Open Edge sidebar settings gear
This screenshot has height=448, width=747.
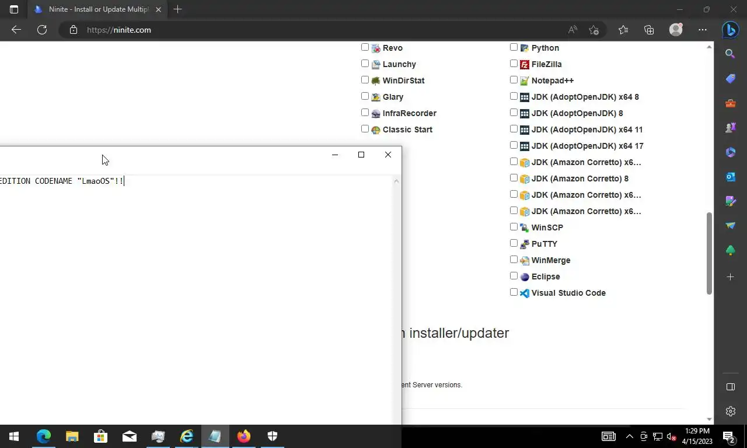point(730,411)
